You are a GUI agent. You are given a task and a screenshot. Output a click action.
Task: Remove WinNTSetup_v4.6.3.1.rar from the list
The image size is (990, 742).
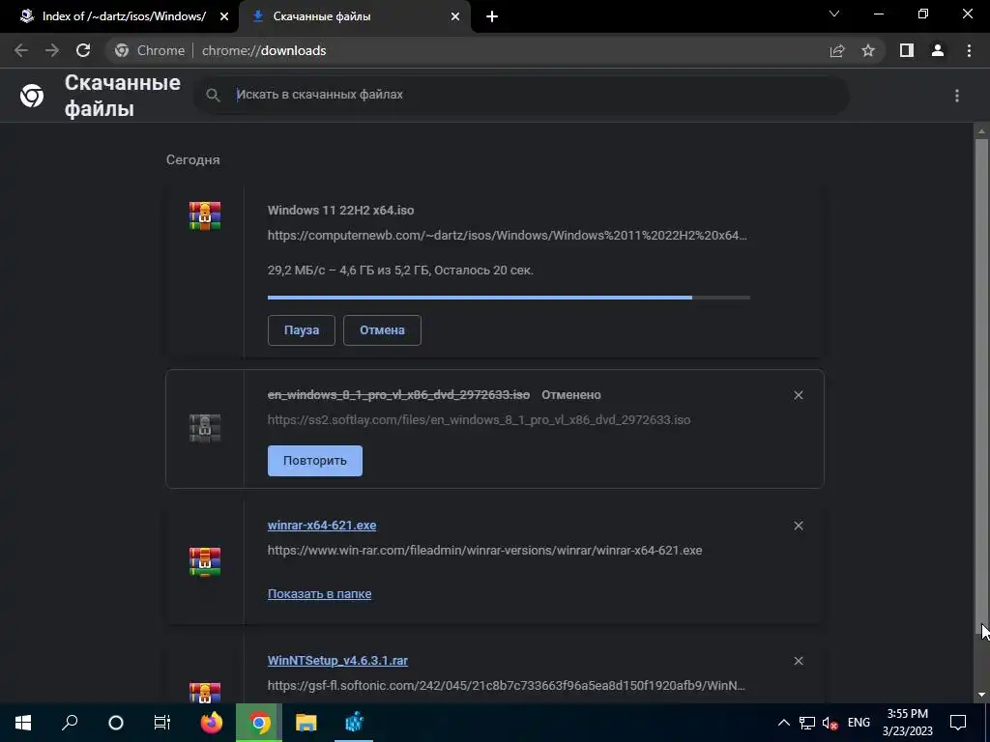[799, 661]
